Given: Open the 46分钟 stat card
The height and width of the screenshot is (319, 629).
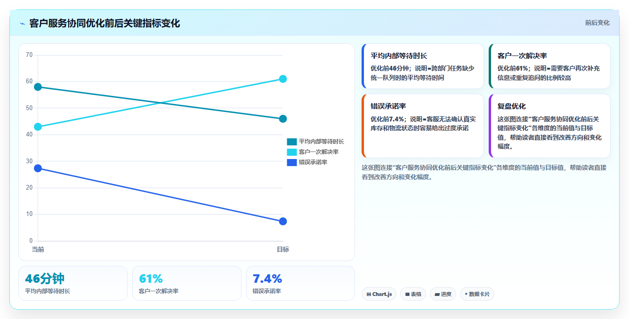Looking at the screenshot, I should point(73,283).
